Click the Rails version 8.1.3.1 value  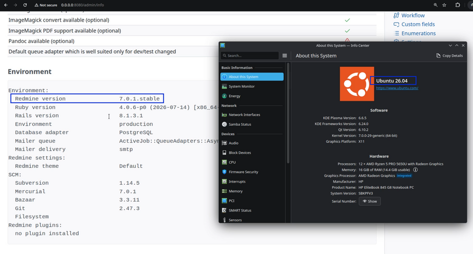click(131, 116)
